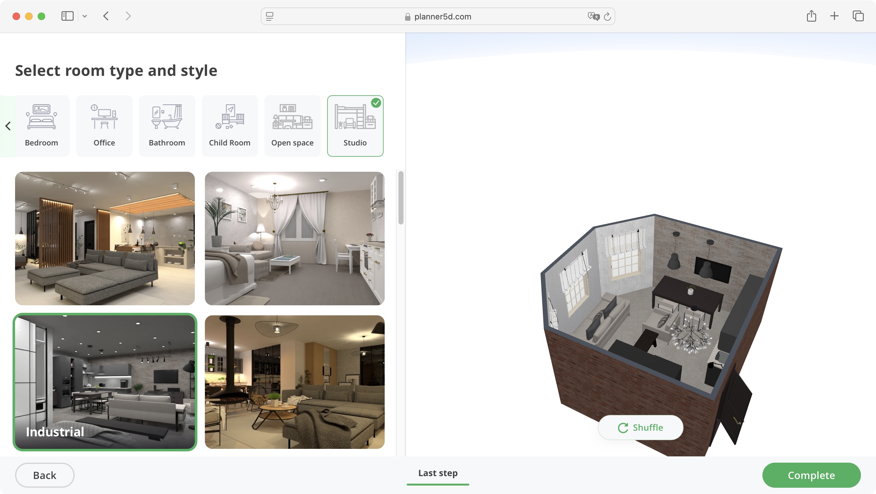Navigate forward in Safari

click(x=128, y=16)
